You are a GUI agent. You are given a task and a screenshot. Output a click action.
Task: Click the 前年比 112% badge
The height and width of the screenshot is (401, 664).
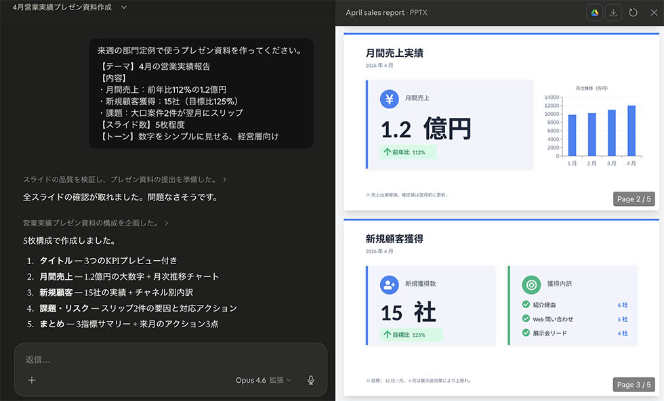[408, 152]
